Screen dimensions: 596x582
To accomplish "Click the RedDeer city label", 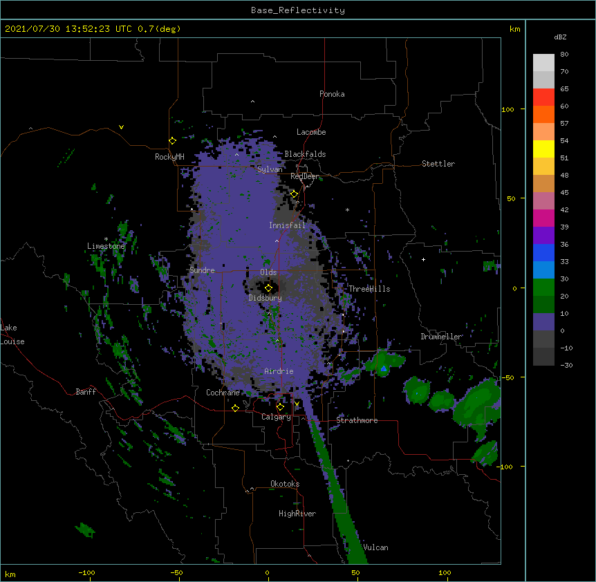I will click(x=304, y=176).
